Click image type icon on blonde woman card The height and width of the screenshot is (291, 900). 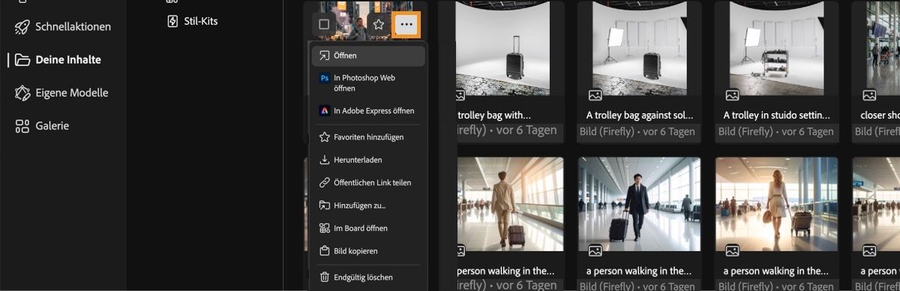click(x=732, y=250)
